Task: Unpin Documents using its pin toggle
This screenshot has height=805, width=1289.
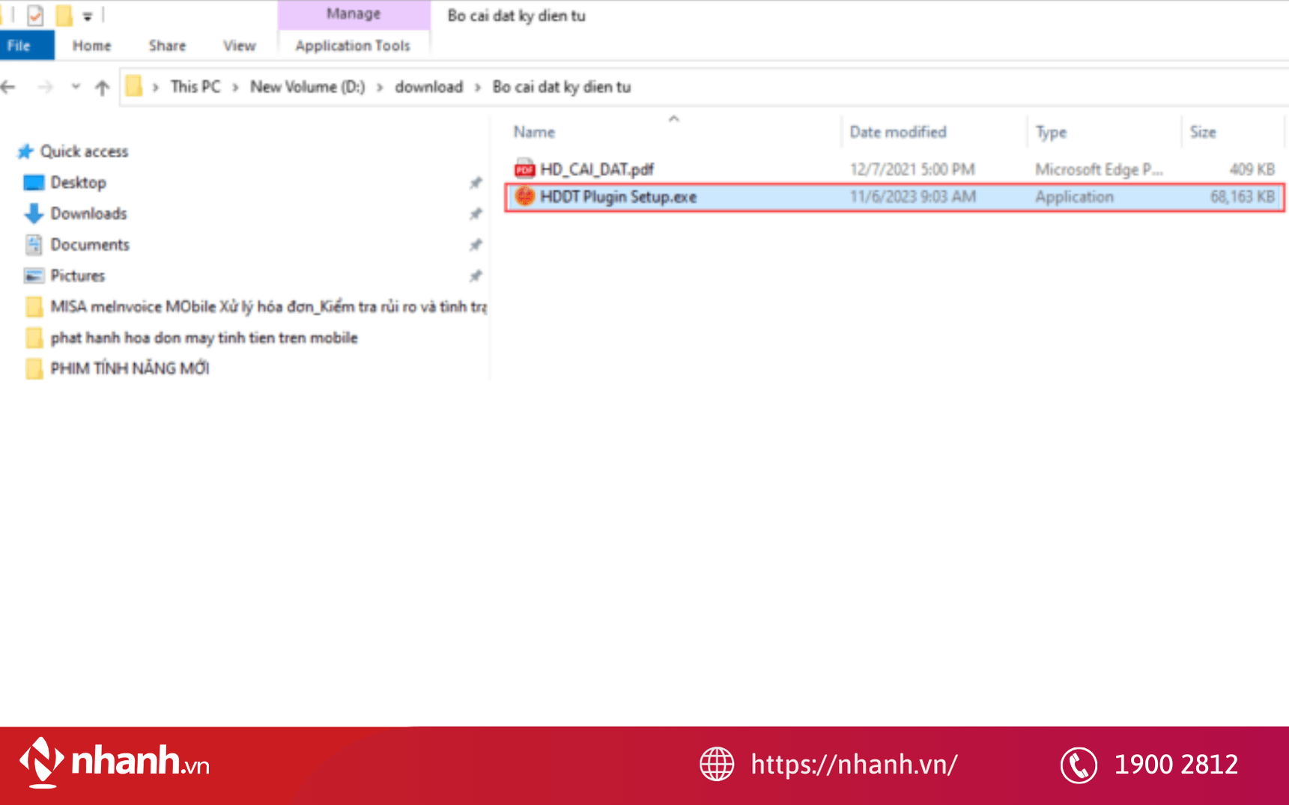Action: pyautogui.click(x=476, y=245)
